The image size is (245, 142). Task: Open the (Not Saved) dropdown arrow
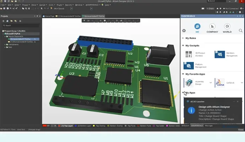tap(72, 9)
